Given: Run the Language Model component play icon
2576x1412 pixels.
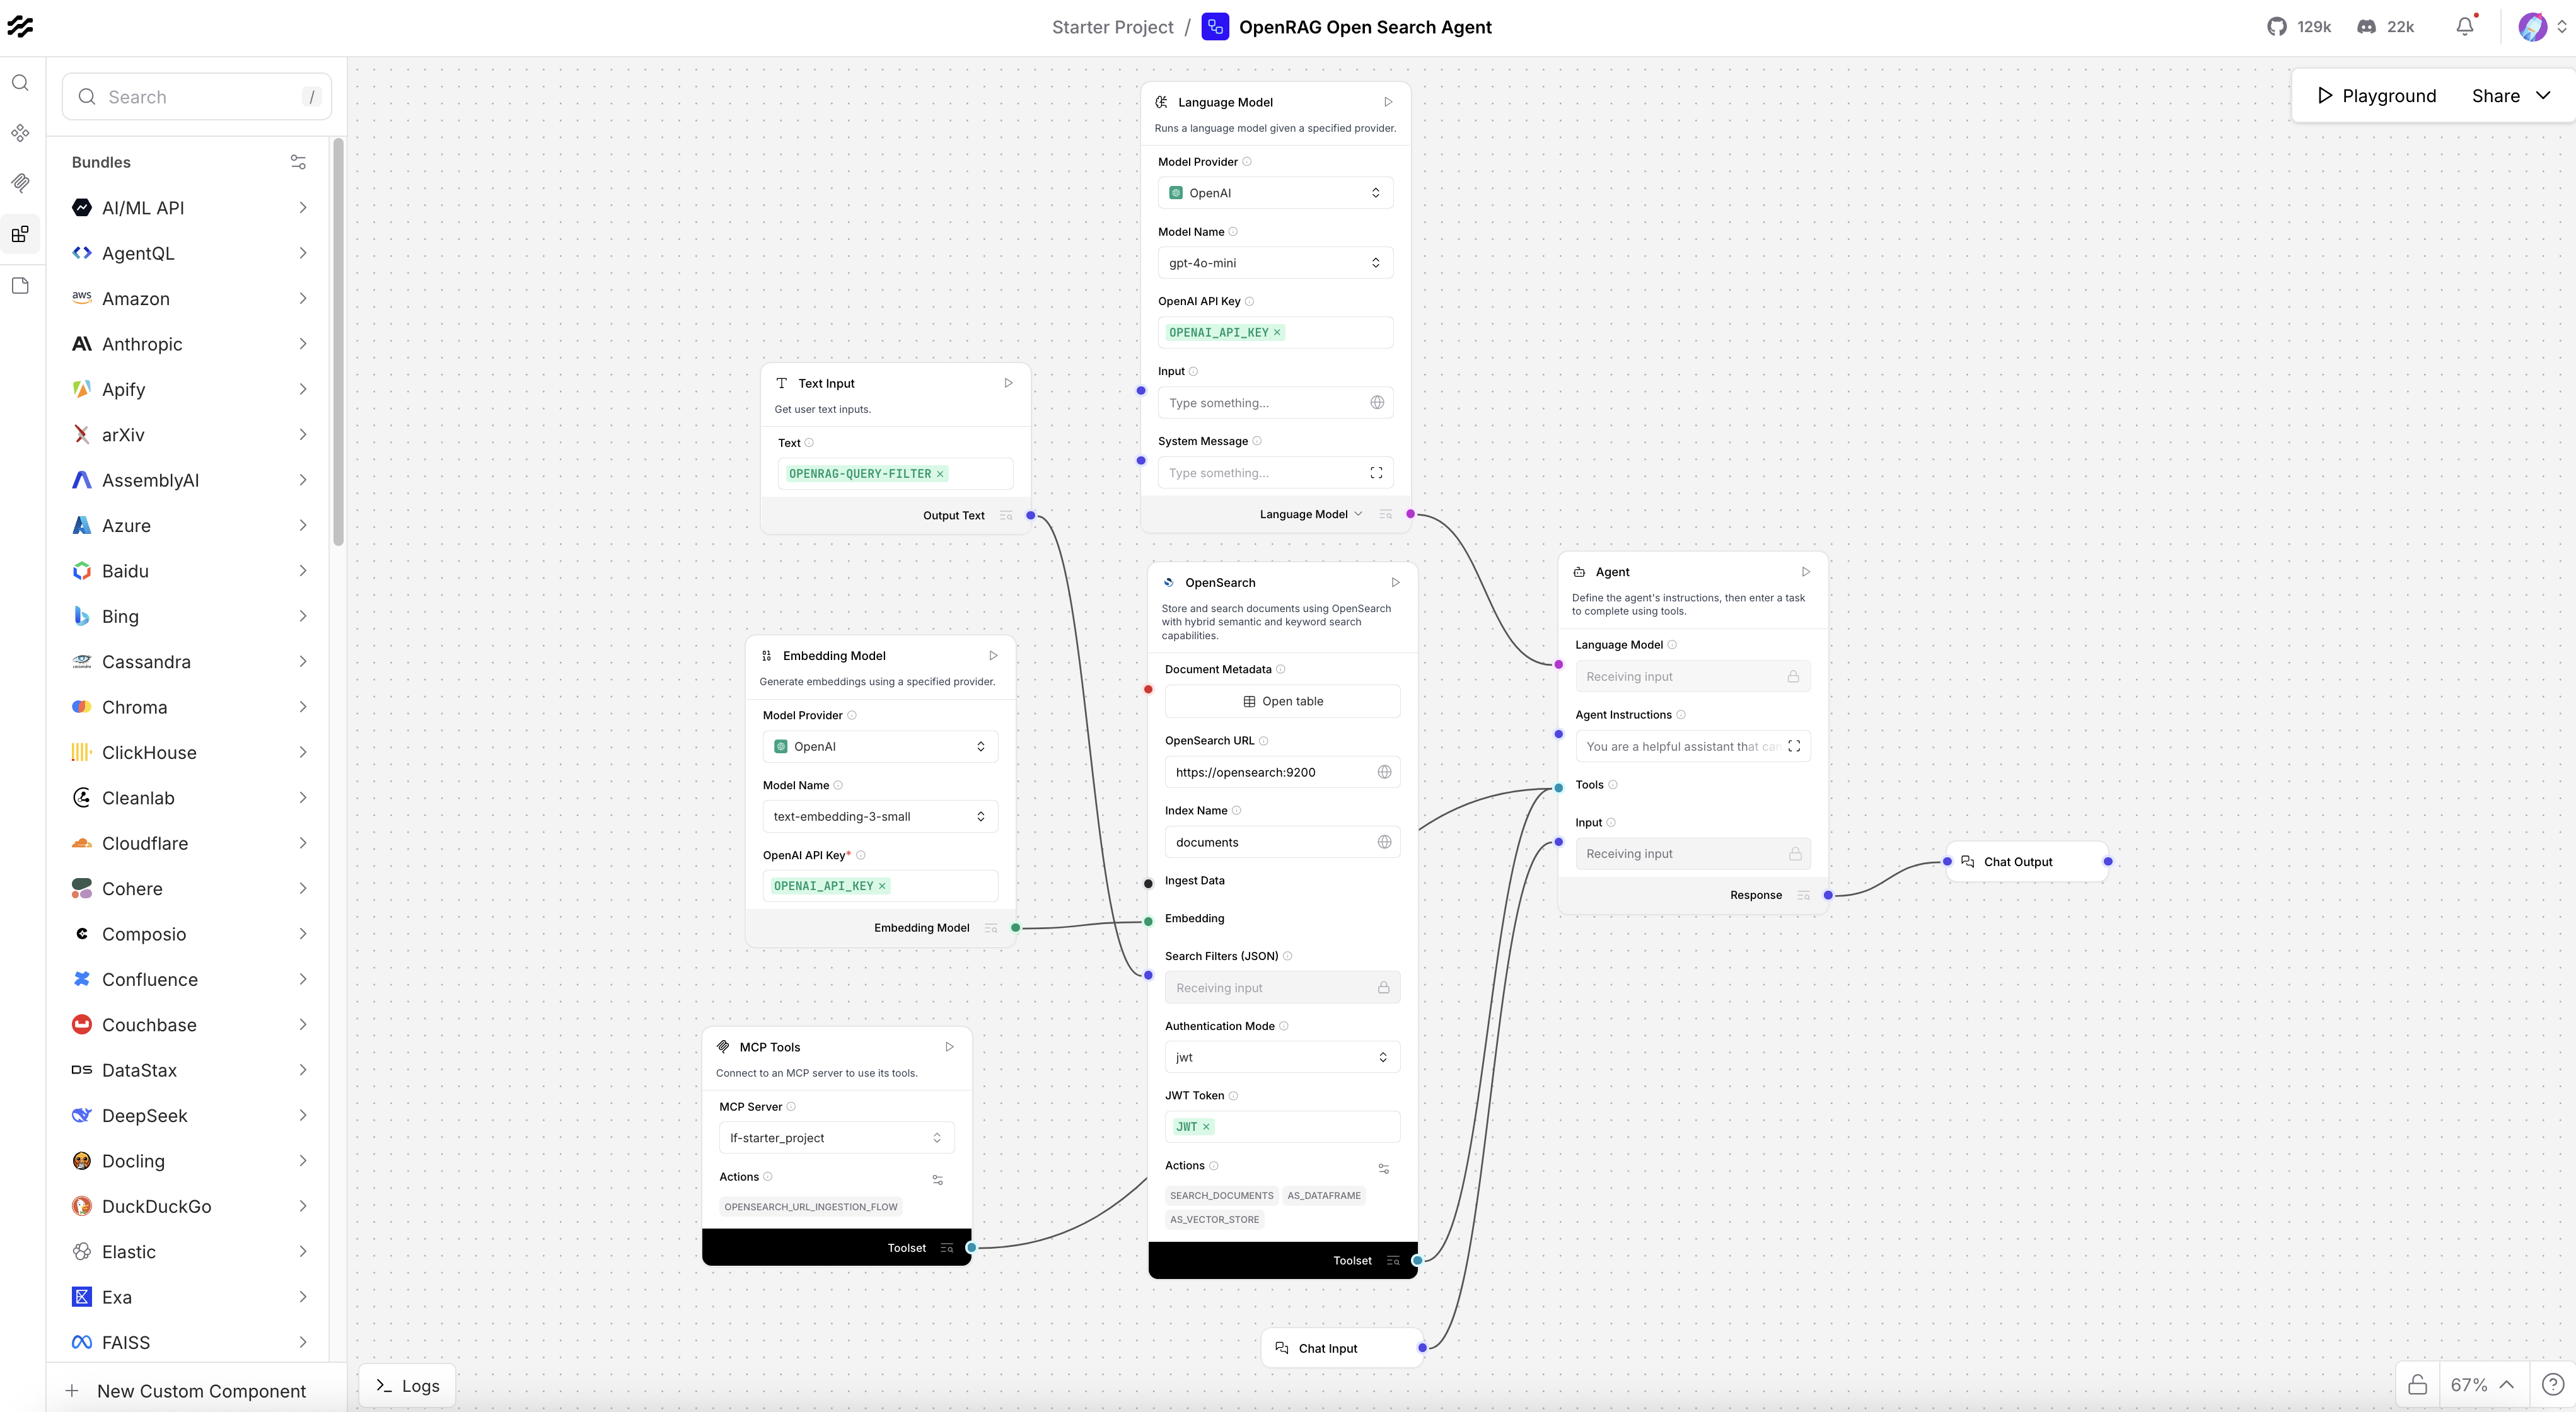Looking at the screenshot, I should click(x=1388, y=102).
